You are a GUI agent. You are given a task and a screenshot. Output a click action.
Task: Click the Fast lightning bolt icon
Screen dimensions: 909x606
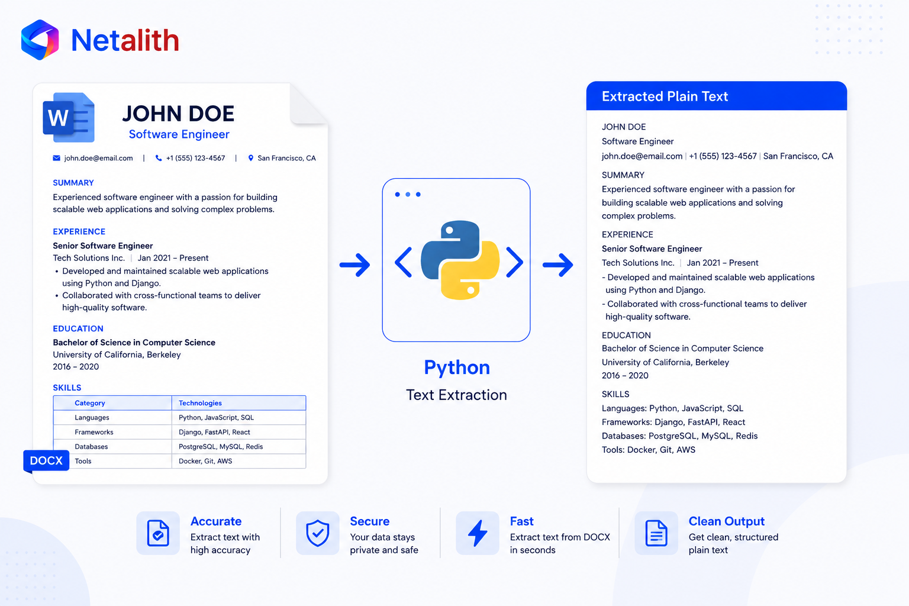click(x=478, y=533)
